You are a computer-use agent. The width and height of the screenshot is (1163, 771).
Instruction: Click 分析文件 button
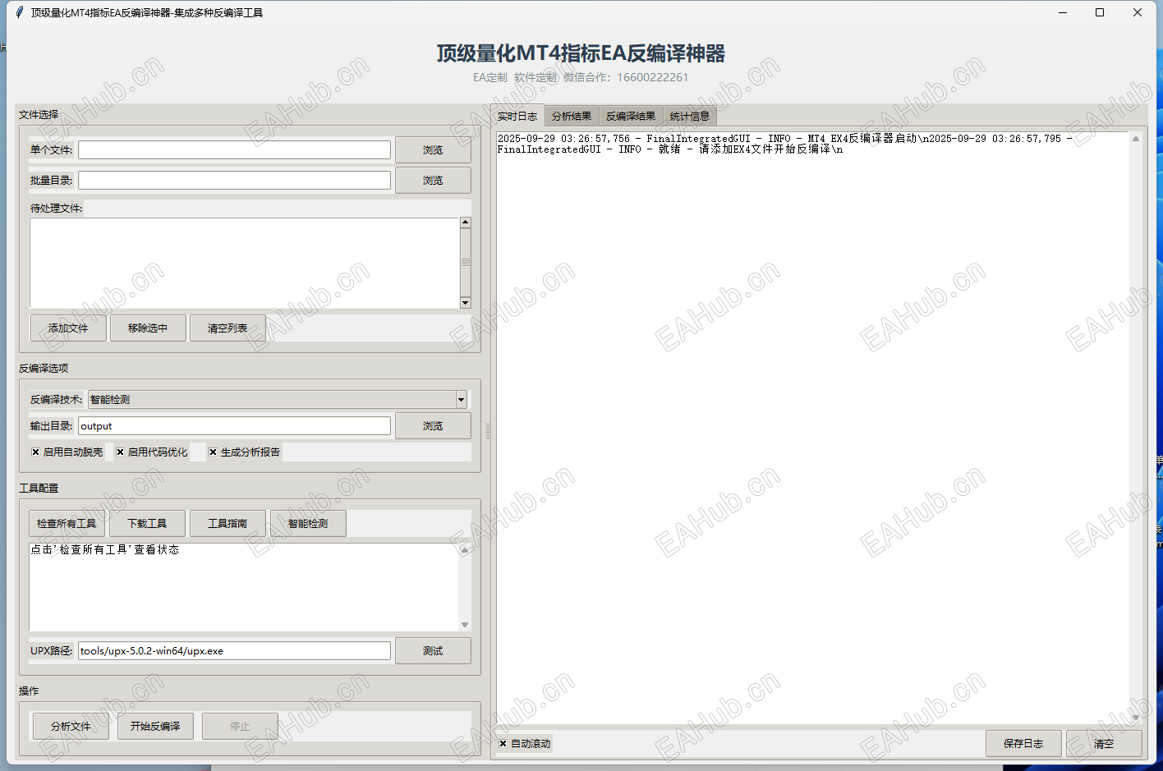71,727
